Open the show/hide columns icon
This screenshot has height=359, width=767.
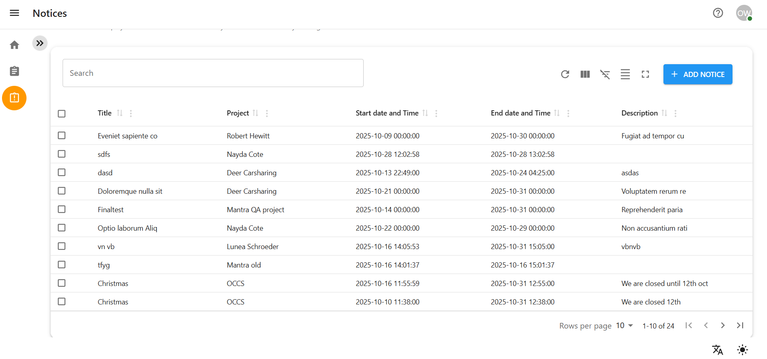585,74
